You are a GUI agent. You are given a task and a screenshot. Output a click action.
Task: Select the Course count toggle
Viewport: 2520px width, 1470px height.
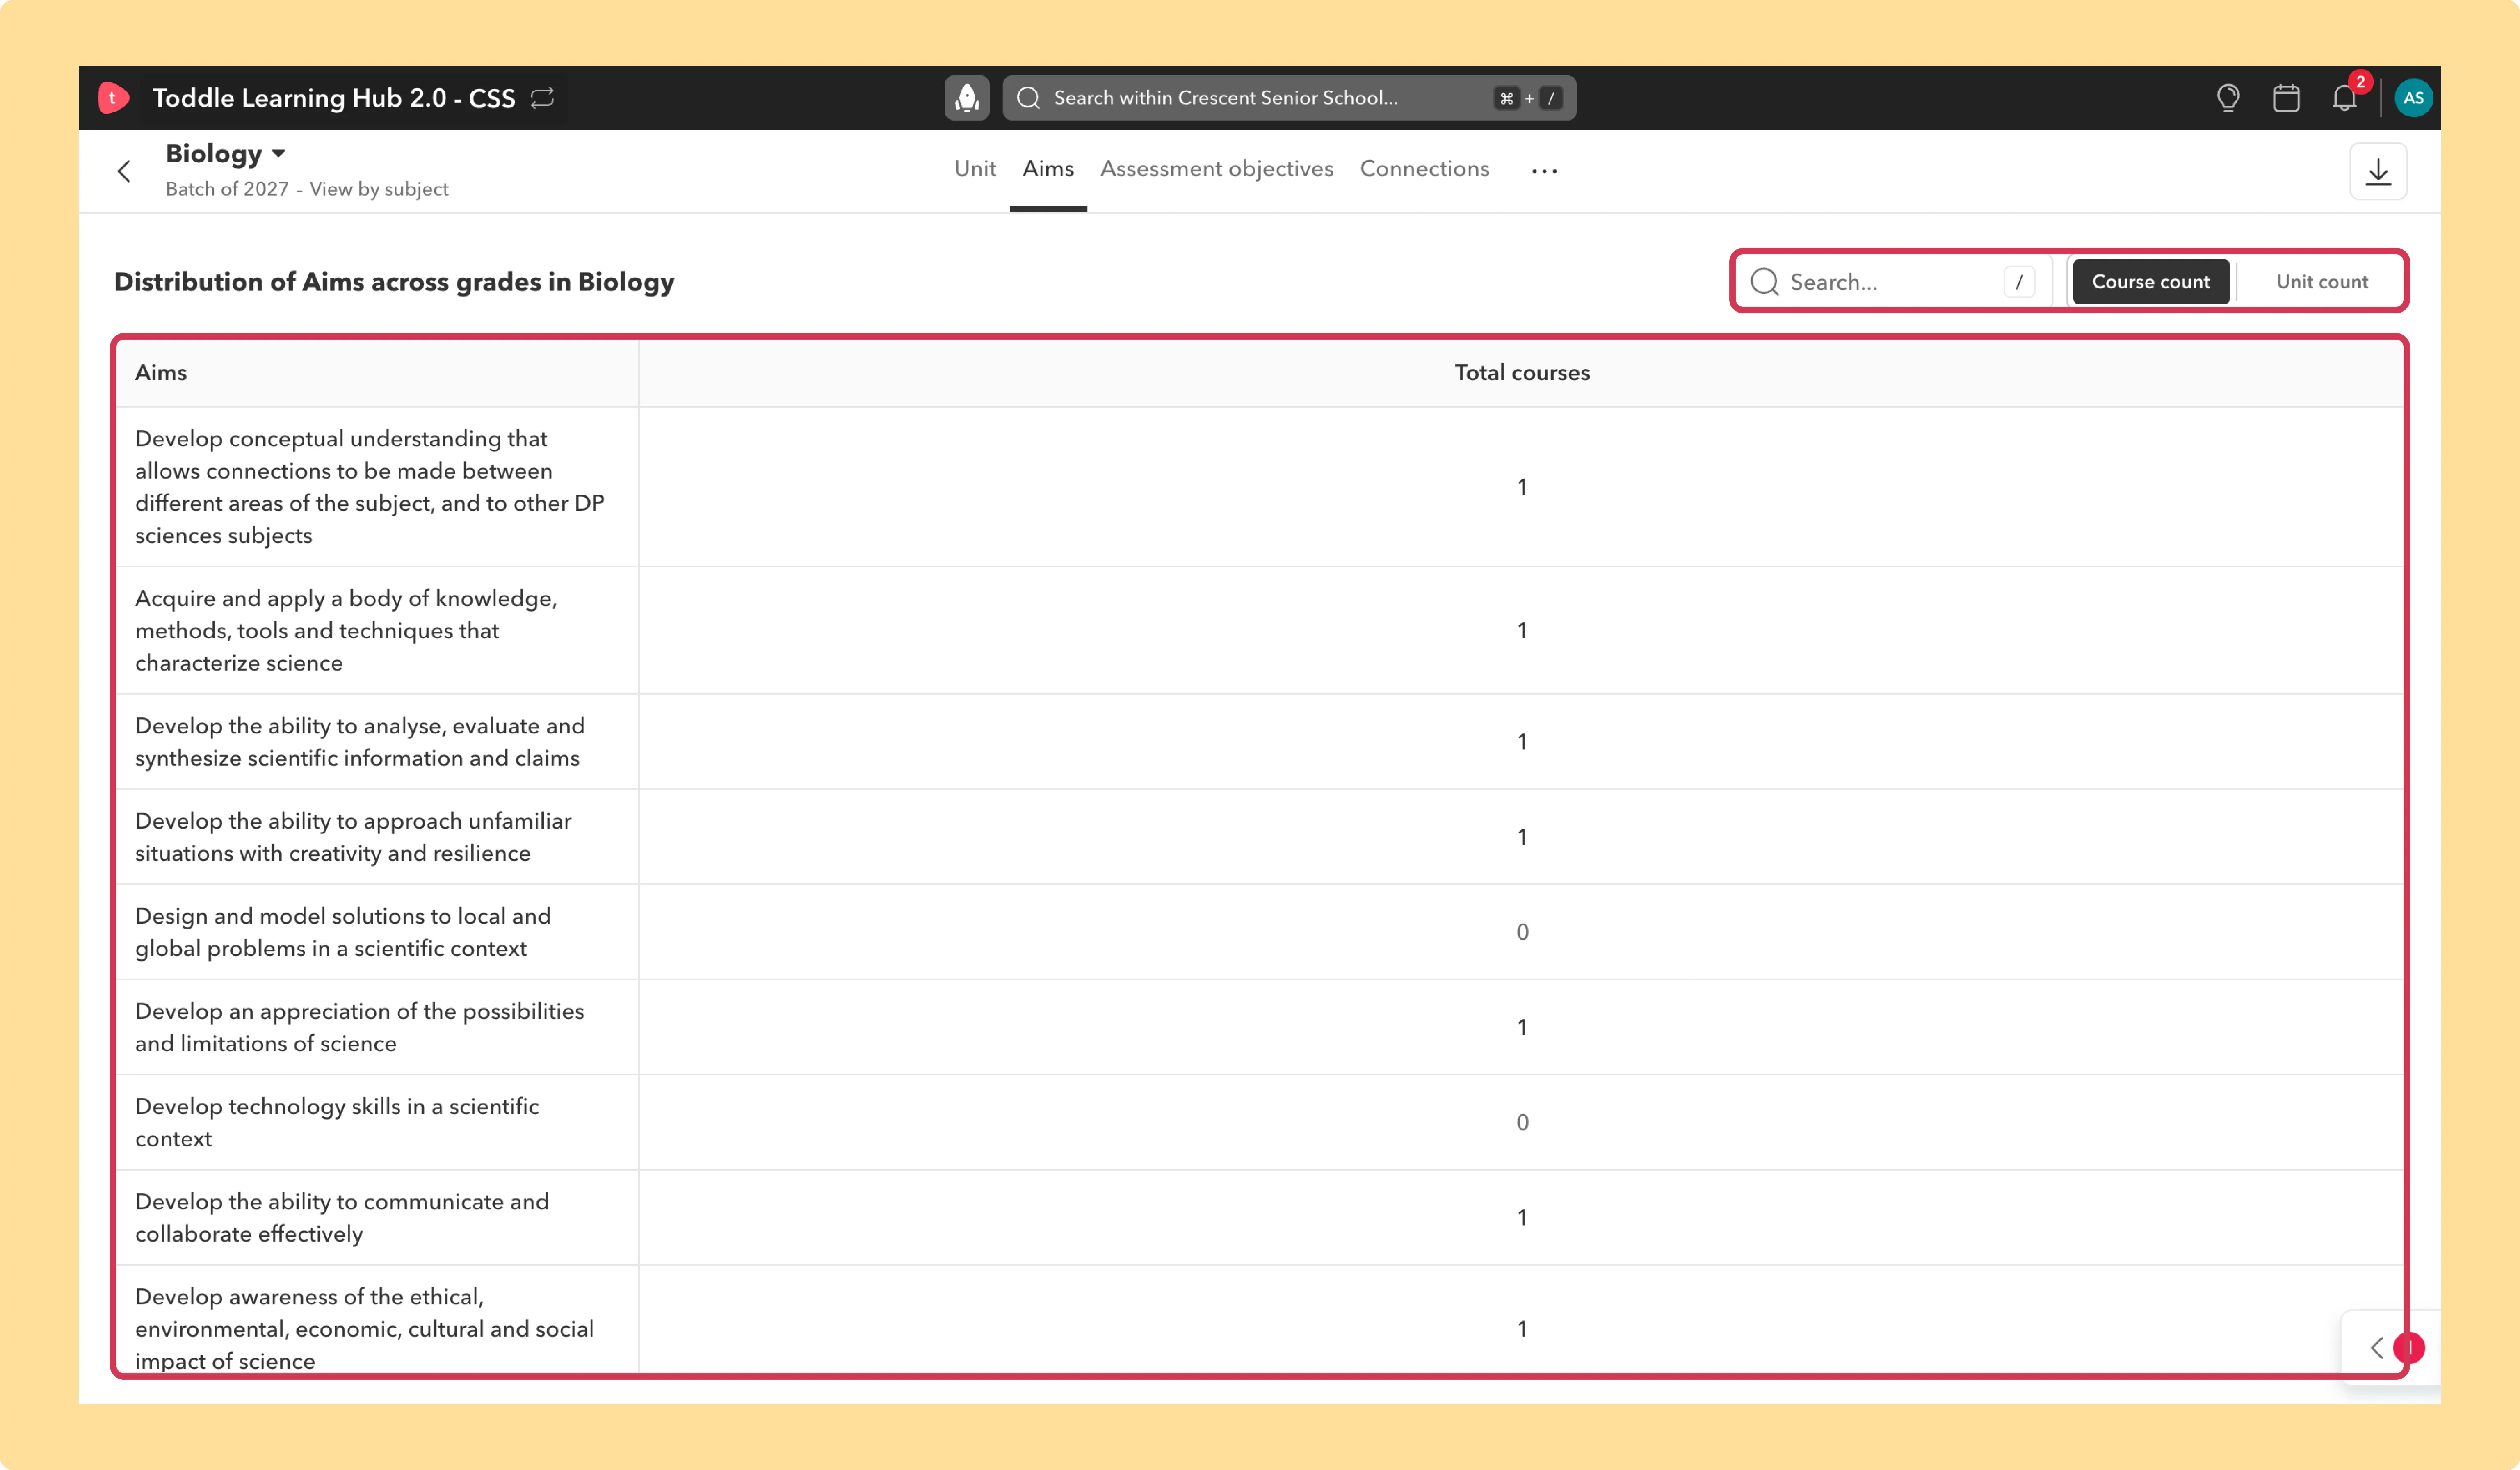(2150, 282)
